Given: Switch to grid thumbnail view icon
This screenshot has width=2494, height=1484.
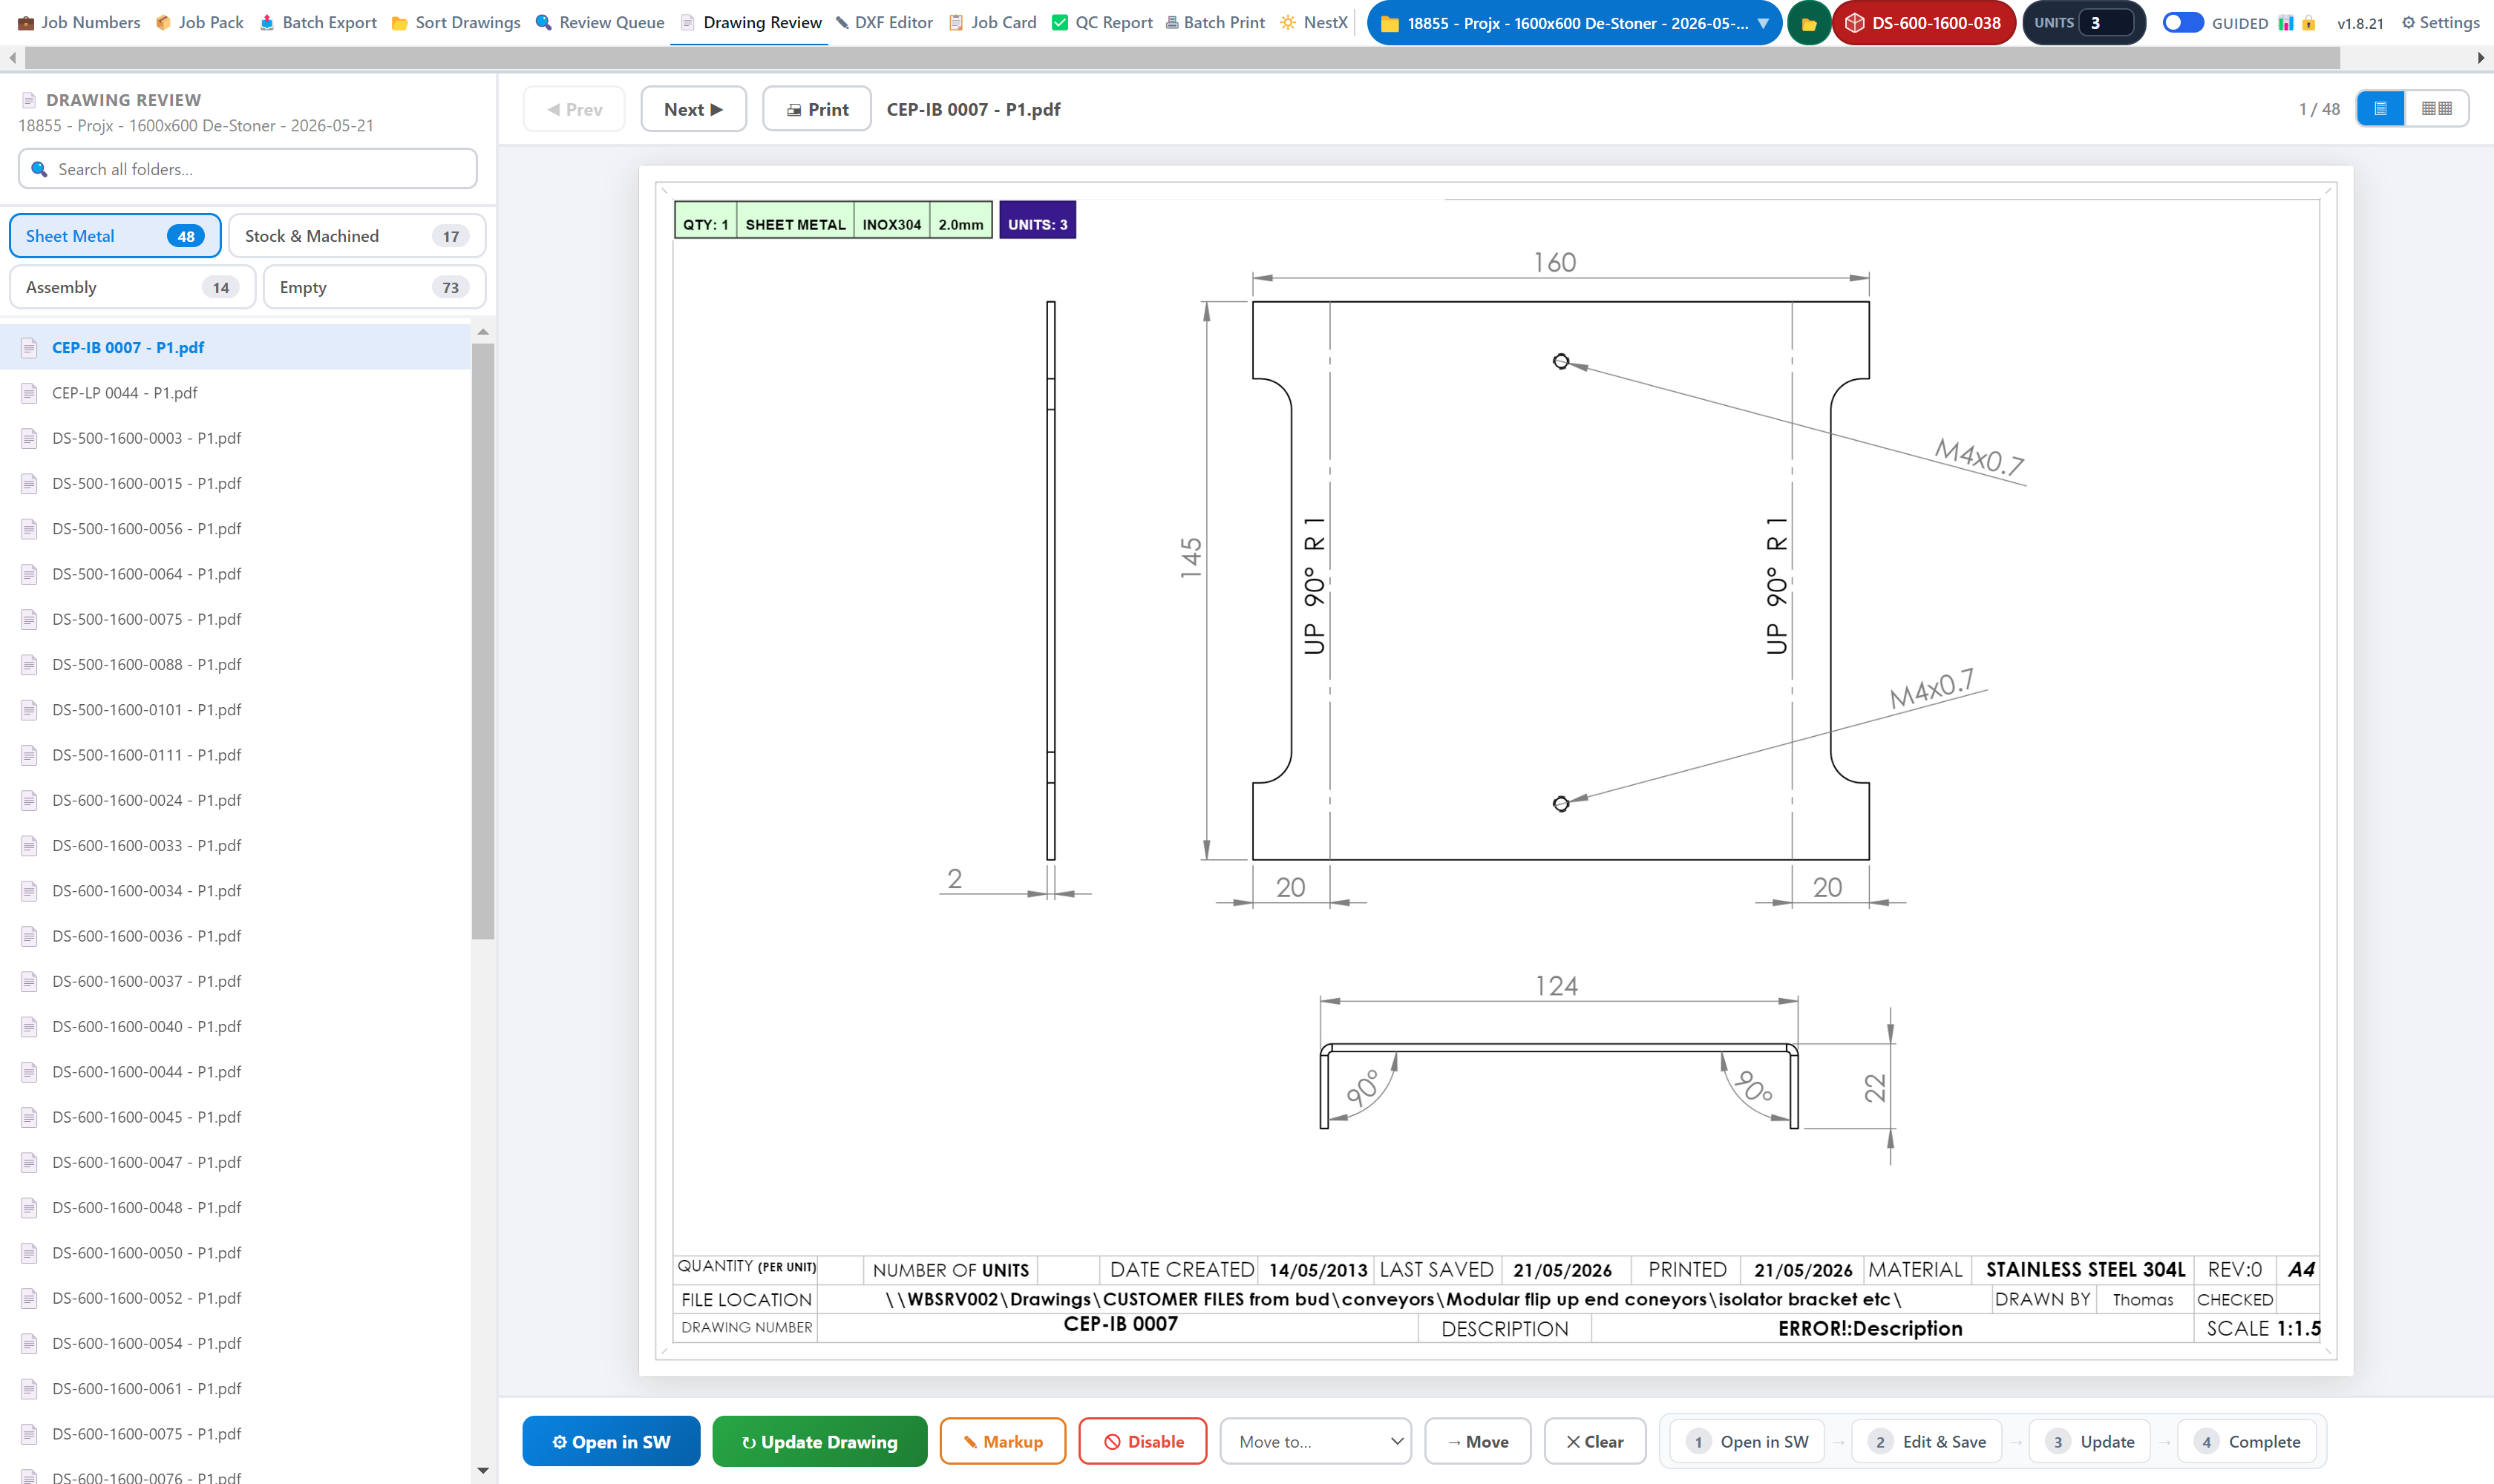Looking at the screenshot, I should pyautogui.click(x=2436, y=108).
